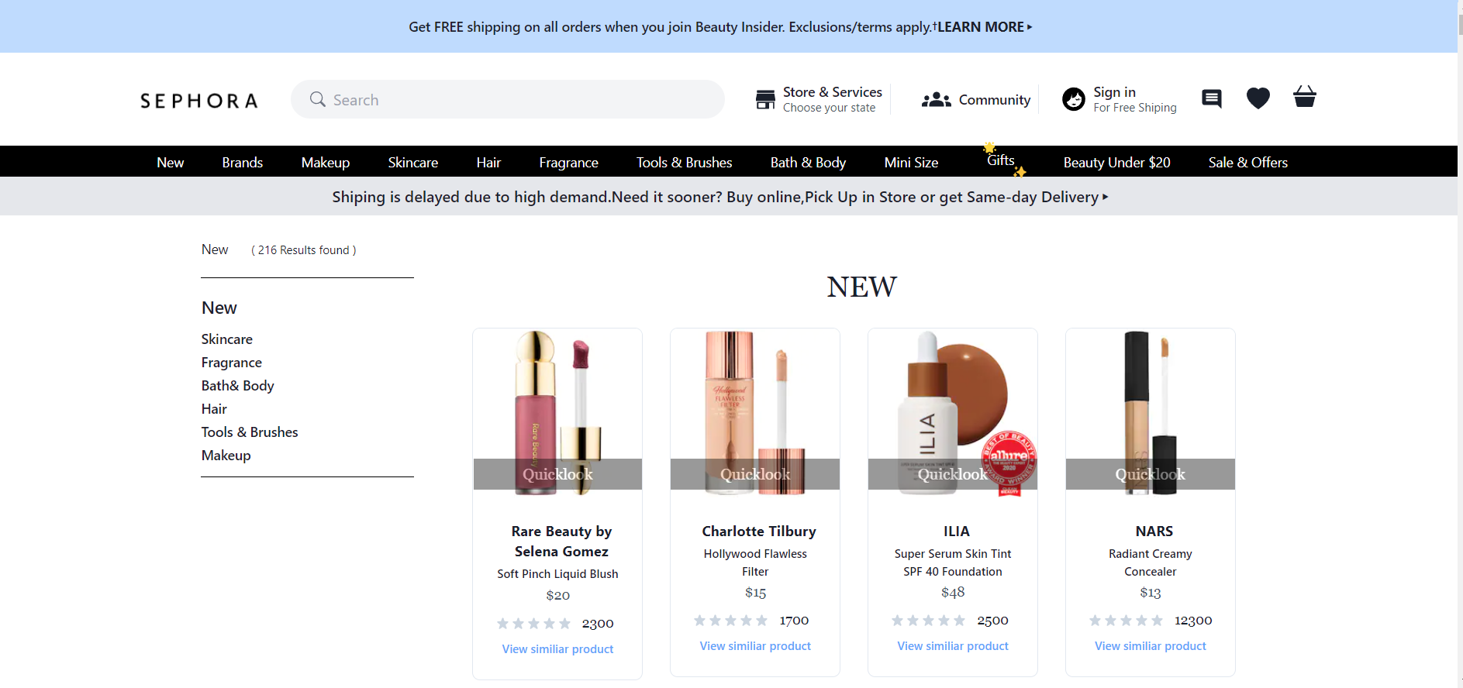Click the ILIA brand name

coord(957,531)
